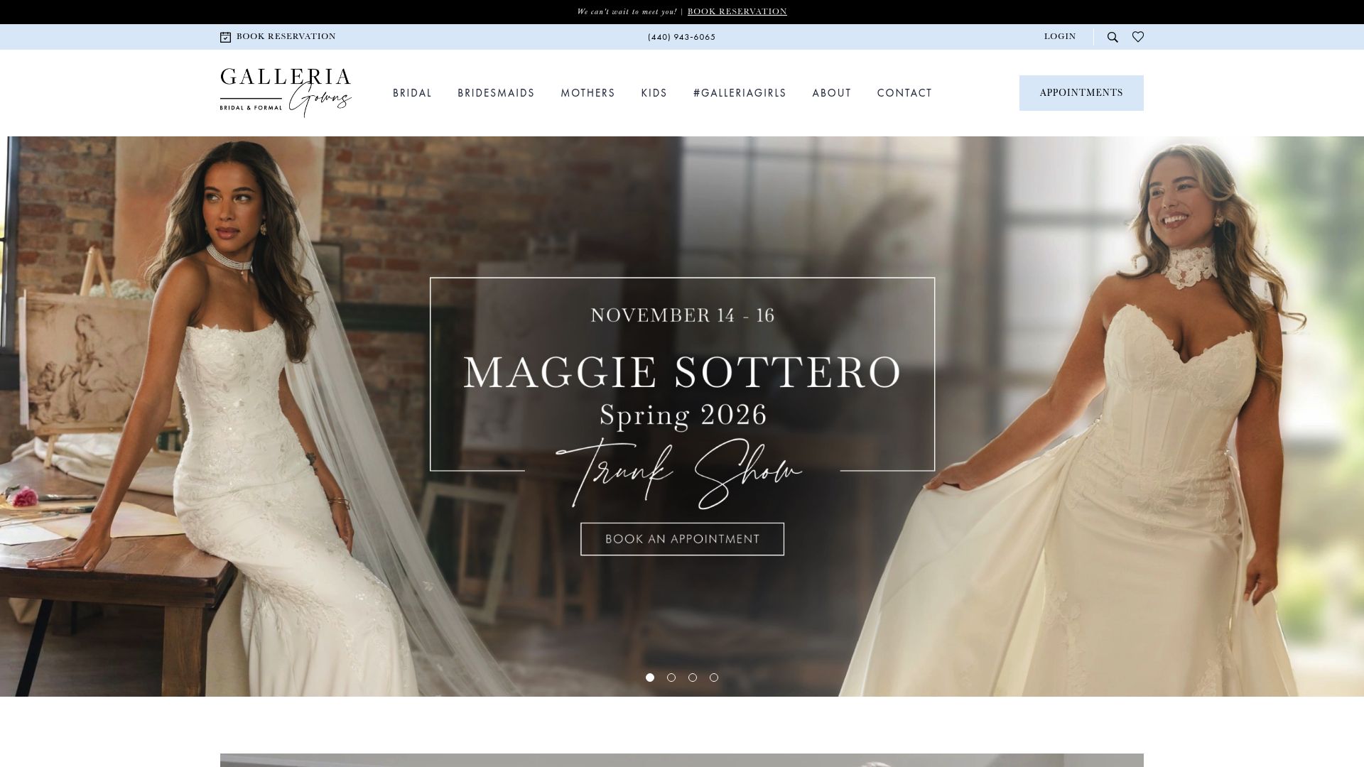This screenshot has width=1364, height=767.
Task: Click the APPOINTMENTS button
Action: [1081, 92]
